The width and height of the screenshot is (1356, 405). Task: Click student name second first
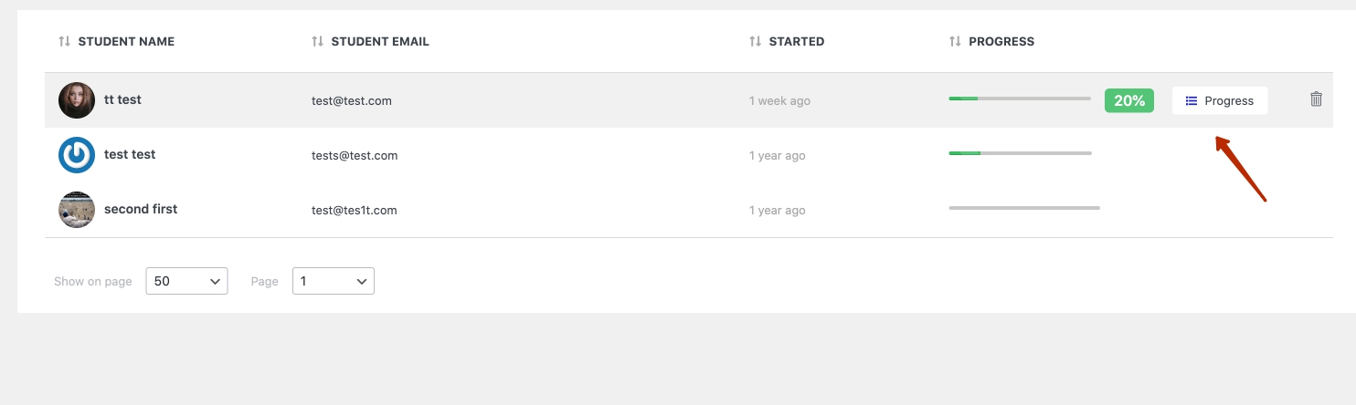pyautogui.click(x=141, y=209)
